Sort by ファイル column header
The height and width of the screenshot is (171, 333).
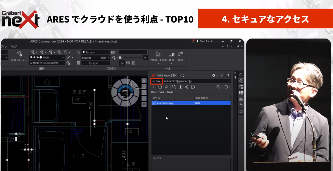coord(173,98)
